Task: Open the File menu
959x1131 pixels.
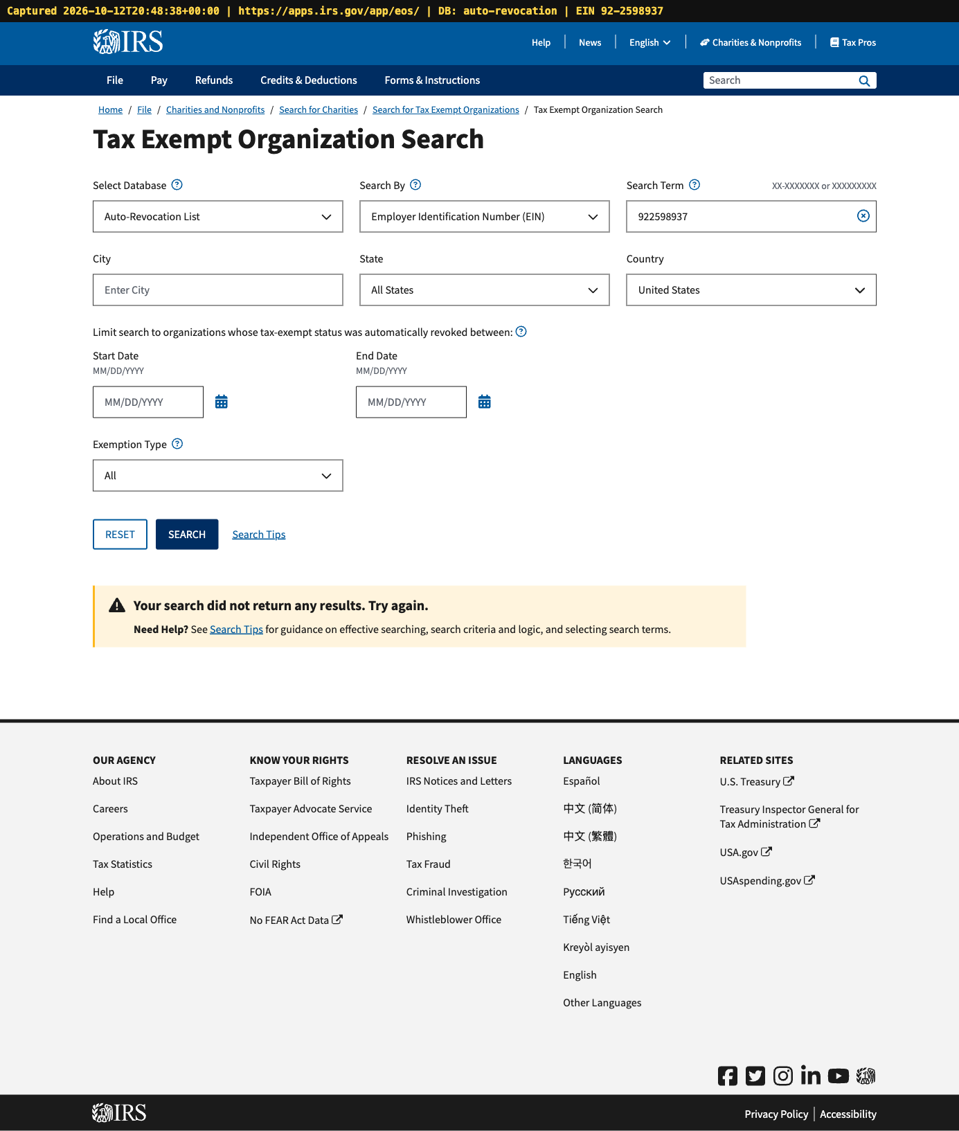Action: tap(115, 80)
